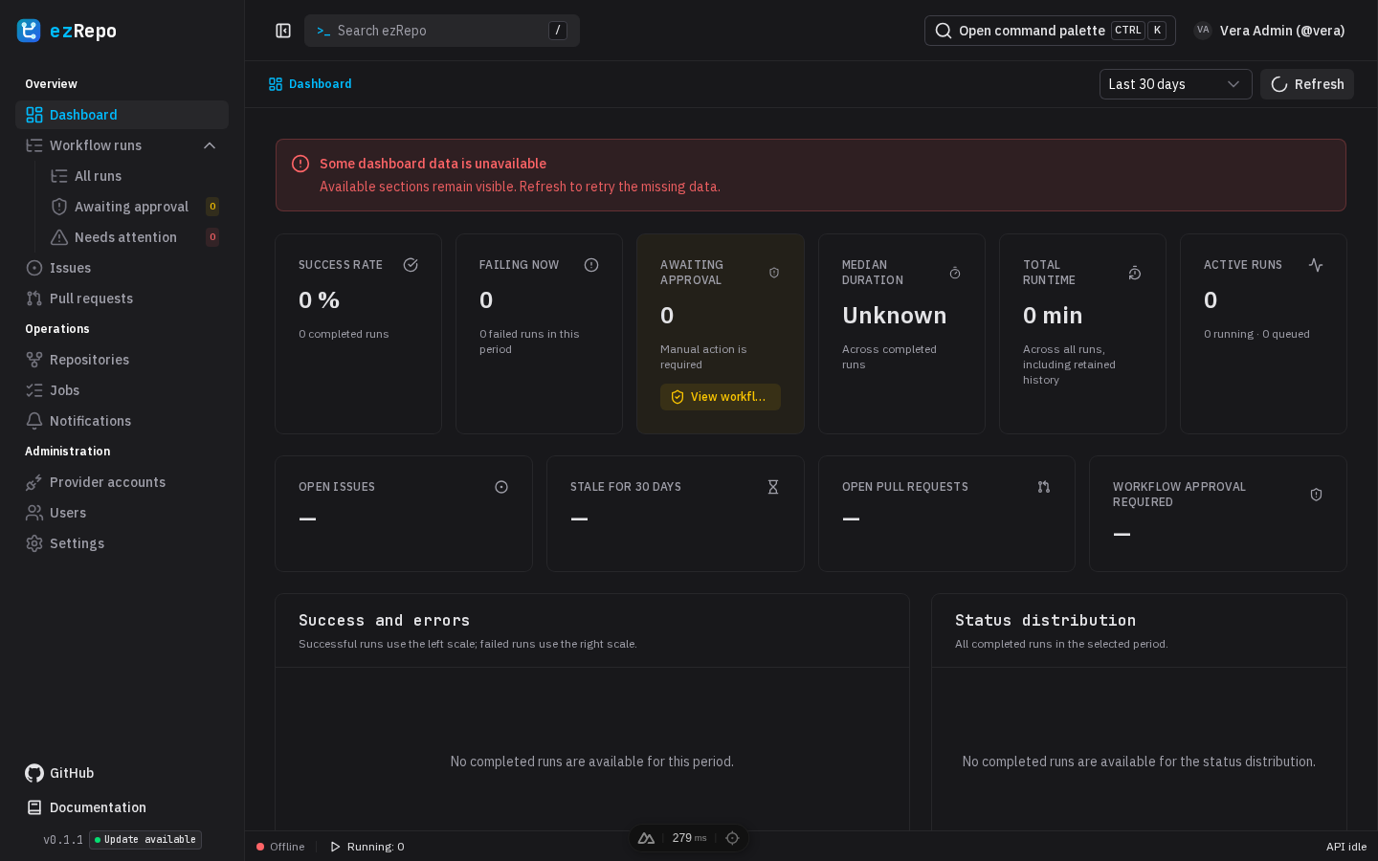Click the Active runs activity icon

[1316, 265]
